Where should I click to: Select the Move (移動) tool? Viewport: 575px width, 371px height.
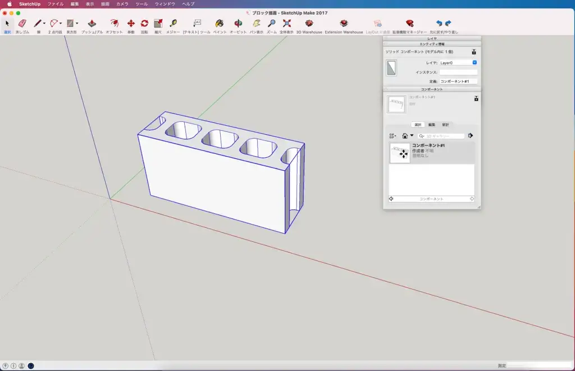(x=131, y=24)
